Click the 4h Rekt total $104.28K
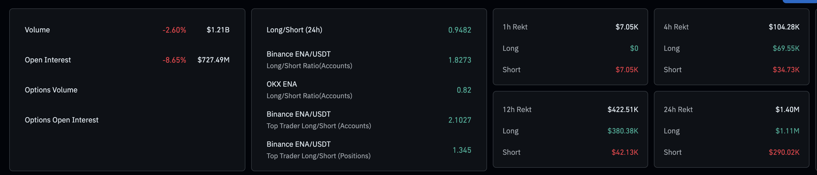The height and width of the screenshot is (175, 817). pos(784,27)
